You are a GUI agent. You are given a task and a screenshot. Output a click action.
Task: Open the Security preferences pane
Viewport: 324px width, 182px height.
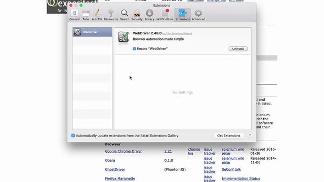137,15
